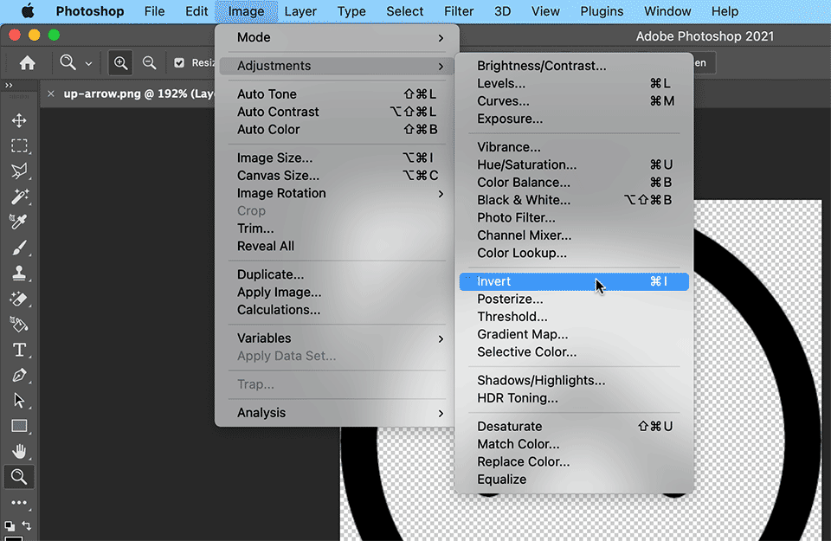Viewport: 831px width, 541px height.
Task: Close the up-arrow.png document tab
Action: 51,93
